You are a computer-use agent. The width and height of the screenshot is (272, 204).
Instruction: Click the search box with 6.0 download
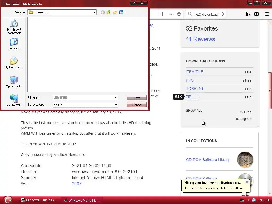[x=206, y=14]
